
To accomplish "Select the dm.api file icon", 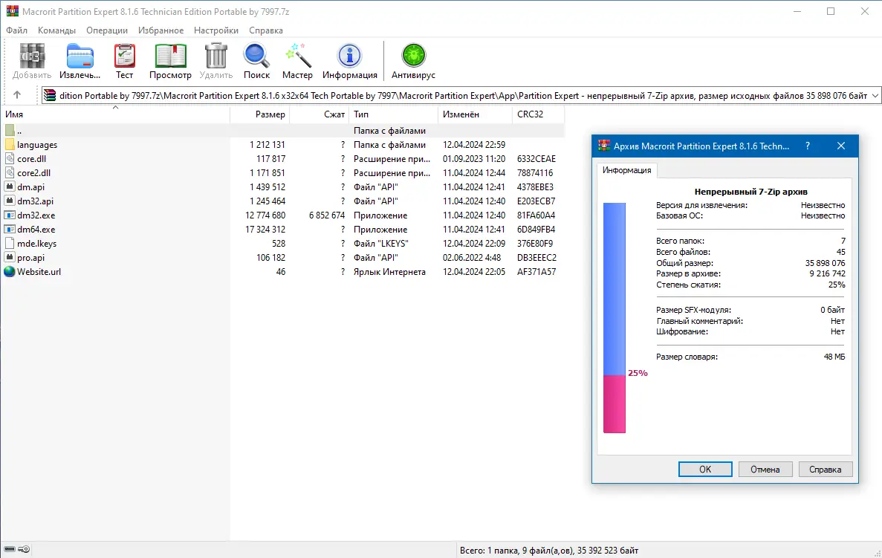I will [x=10, y=186].
